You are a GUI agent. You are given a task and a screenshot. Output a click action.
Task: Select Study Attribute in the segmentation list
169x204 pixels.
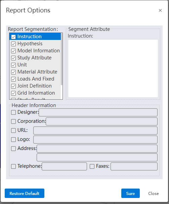34,58
